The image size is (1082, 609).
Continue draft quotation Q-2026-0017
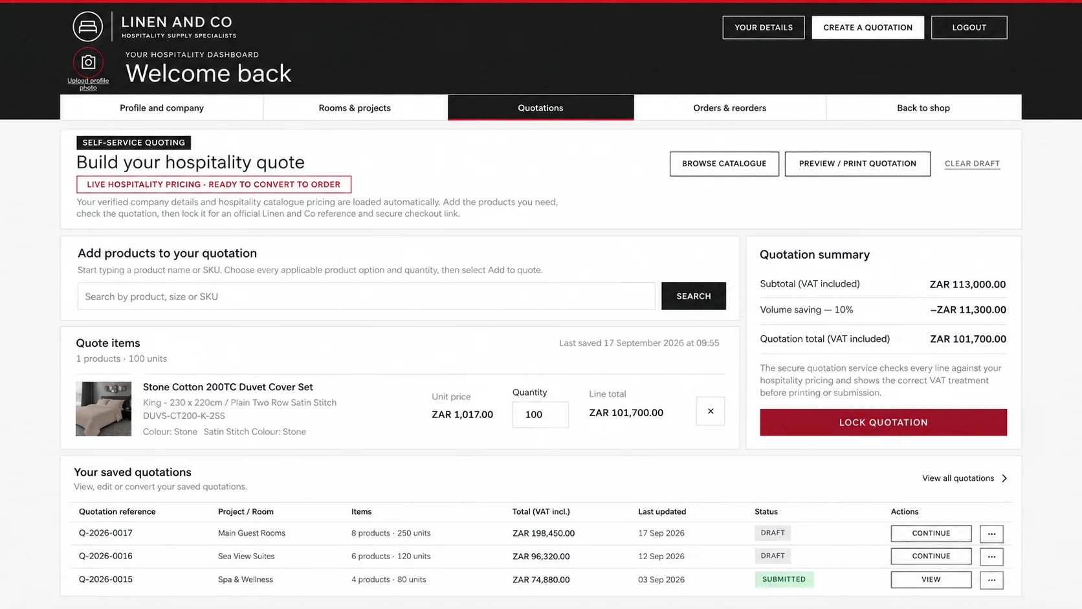click(x=931, y=533)
